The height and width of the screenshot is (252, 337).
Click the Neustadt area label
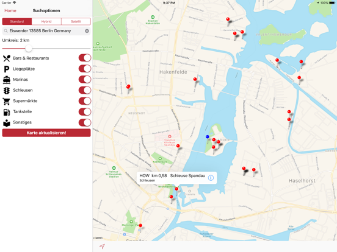137,113
